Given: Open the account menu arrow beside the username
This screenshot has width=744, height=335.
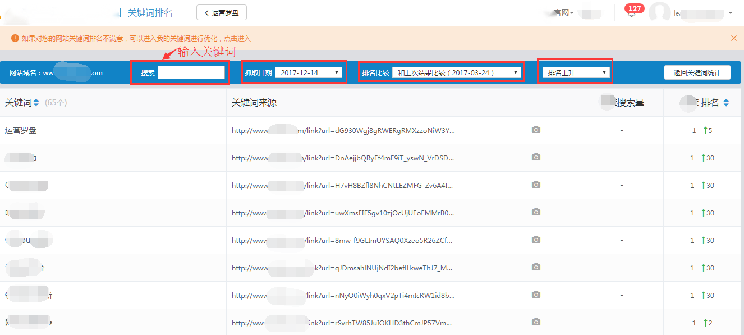Looking at the screenshot, I should pos(731,13).
